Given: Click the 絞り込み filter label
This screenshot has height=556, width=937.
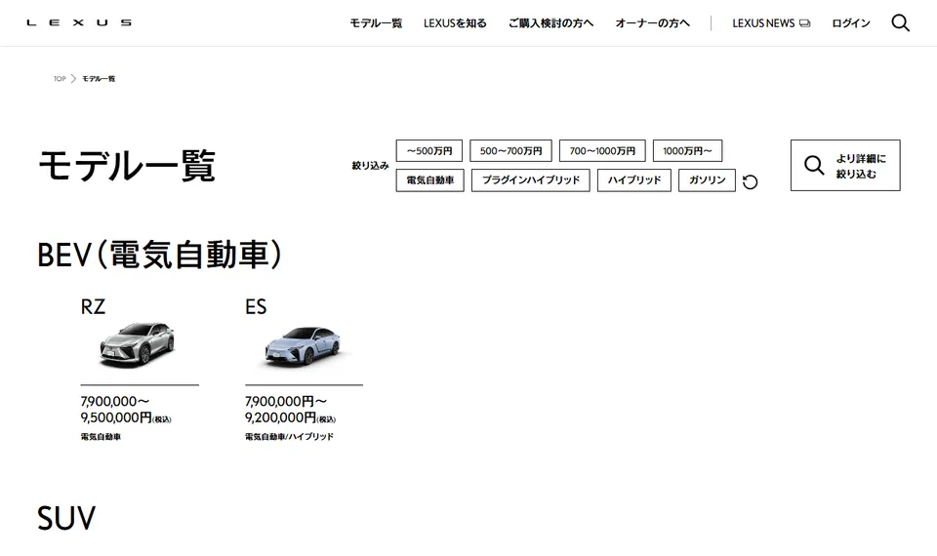Looking at the screenshot, I should pyautogui.click(x=371, y=166).
